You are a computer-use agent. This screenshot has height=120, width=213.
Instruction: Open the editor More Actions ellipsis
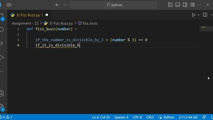coord(212,15)
